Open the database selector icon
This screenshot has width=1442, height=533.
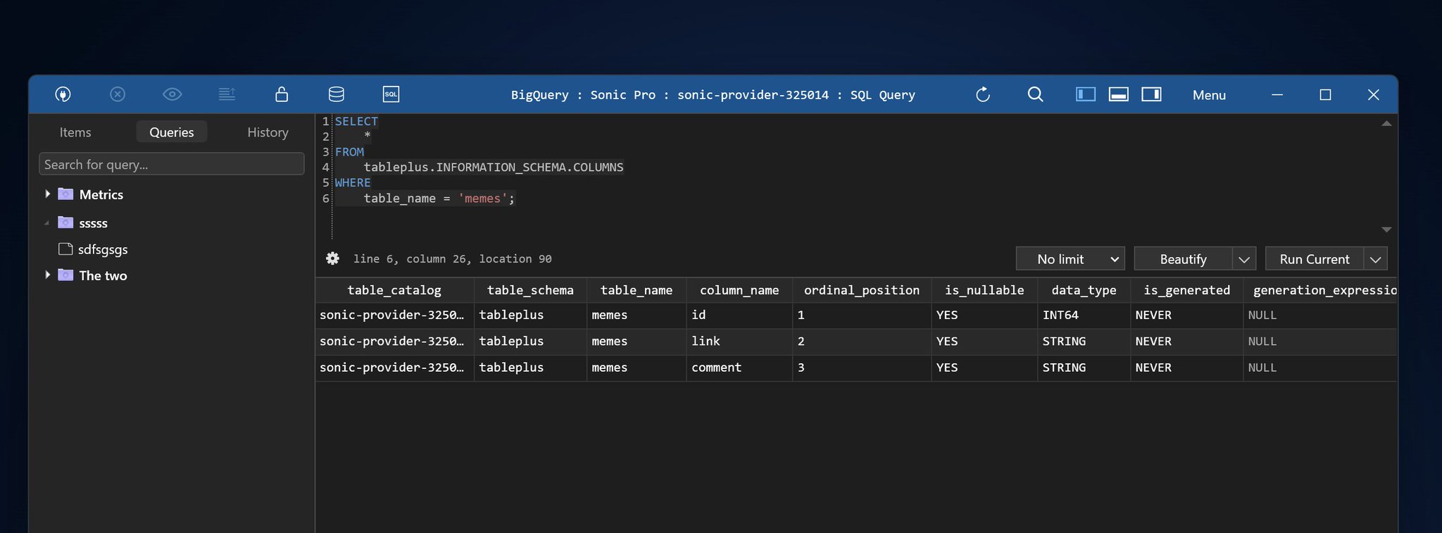point(337,94)
